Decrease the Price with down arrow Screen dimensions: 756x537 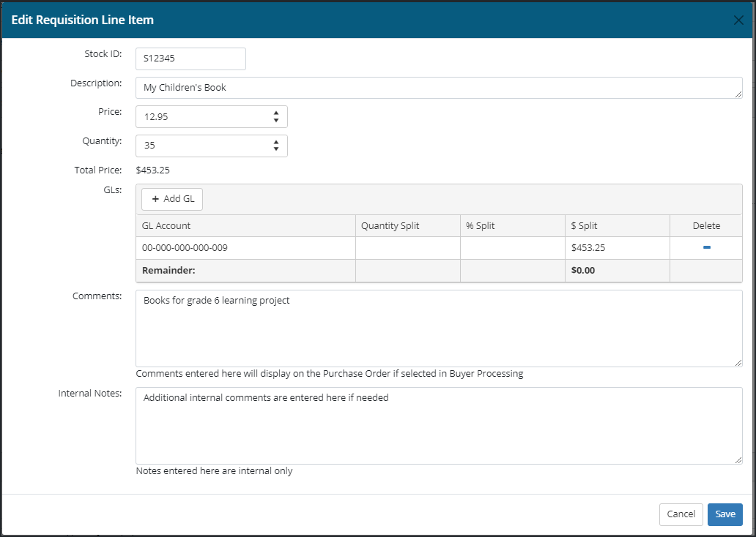point(276,121)
